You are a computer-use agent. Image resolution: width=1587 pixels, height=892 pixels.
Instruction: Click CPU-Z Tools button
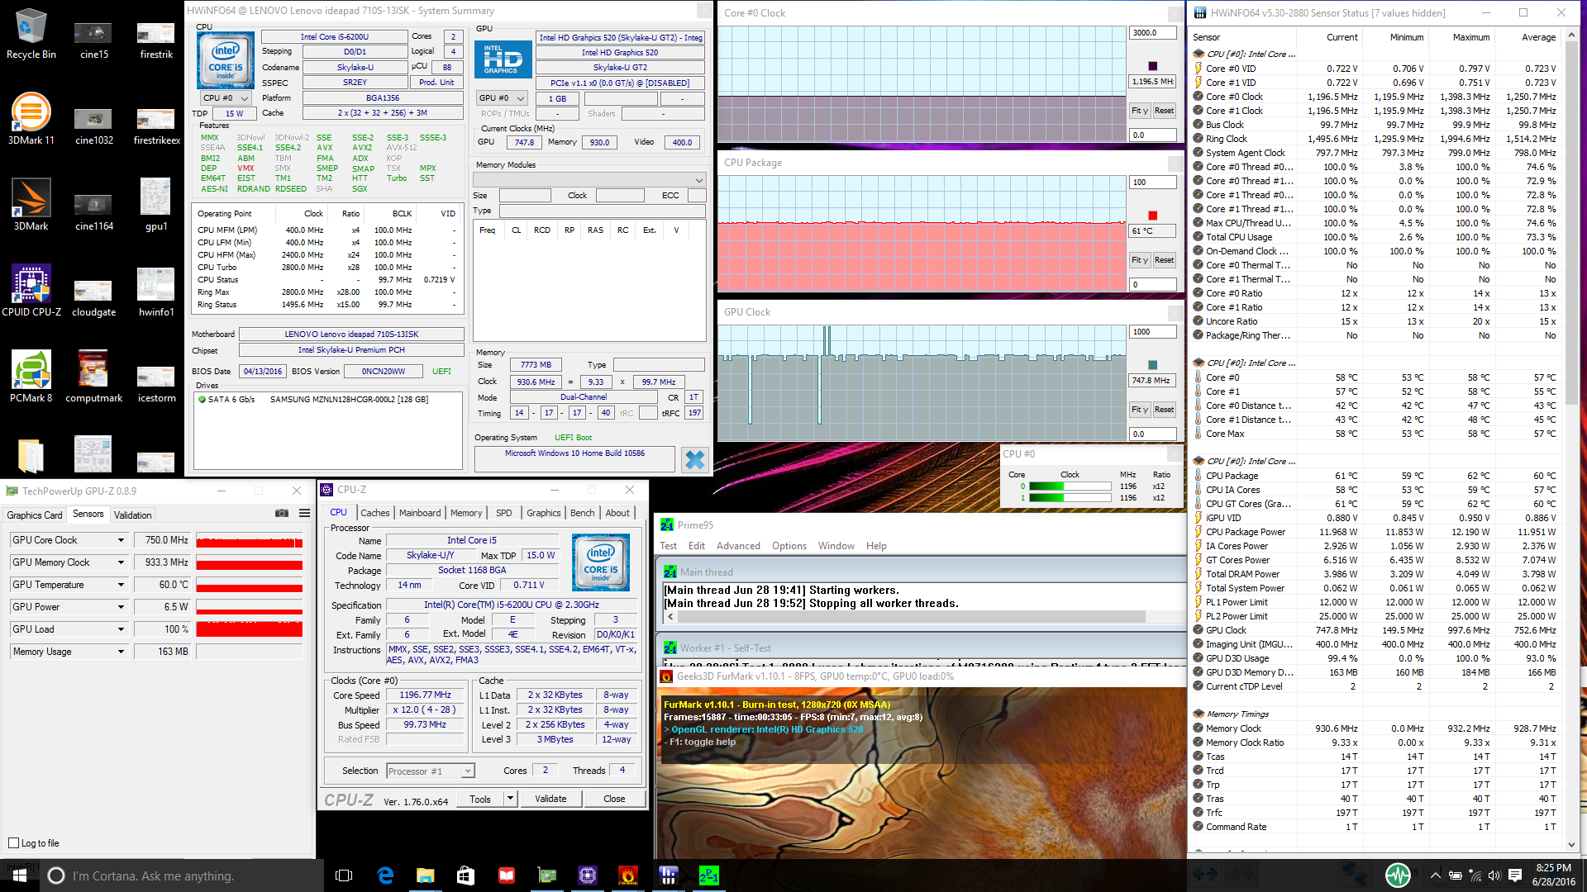click(x=480, y=799)
